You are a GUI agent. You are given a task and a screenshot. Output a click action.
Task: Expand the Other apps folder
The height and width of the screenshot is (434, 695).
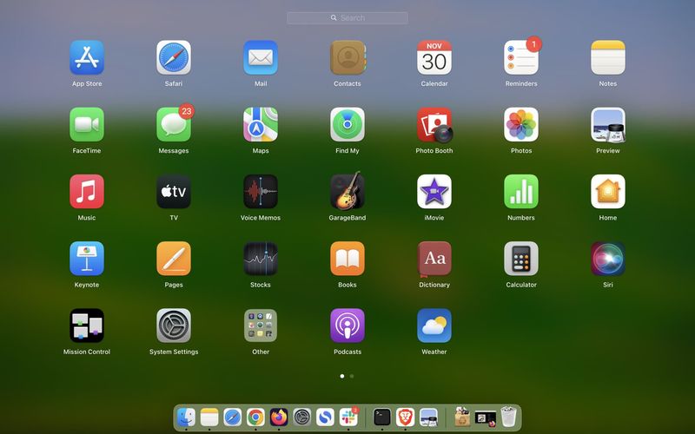point(261,325)
